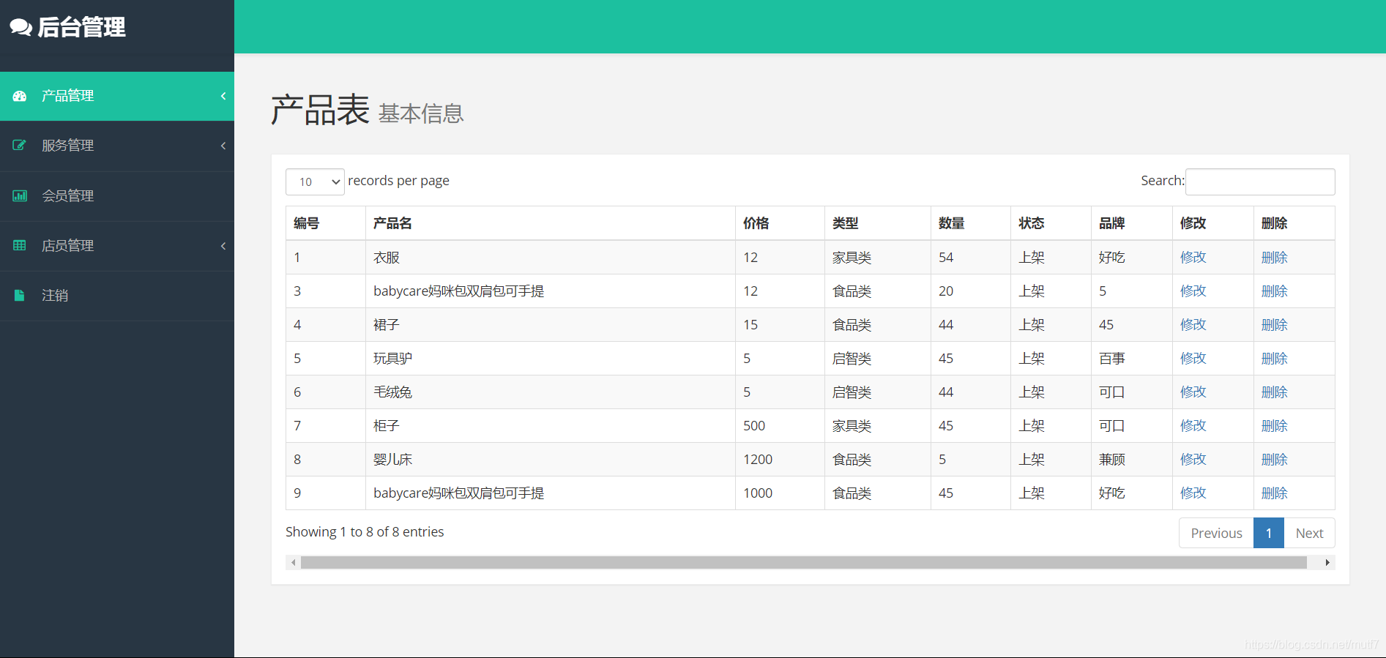Click 删除 for product 婴儿床

(1274, 460)
